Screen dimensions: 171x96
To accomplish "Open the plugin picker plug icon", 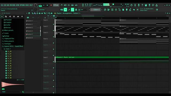I will point(127,10).
